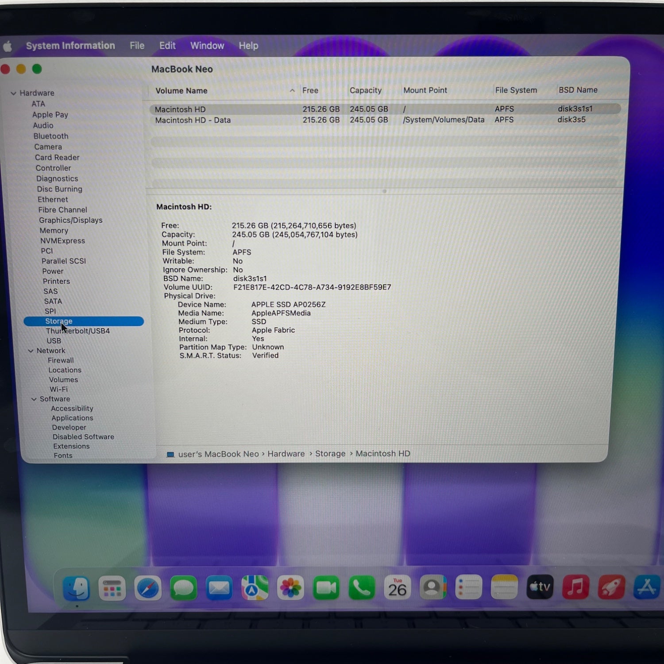664x664 pixels.
Task: Select ATA in the sidebar
Action: (39, 104)
